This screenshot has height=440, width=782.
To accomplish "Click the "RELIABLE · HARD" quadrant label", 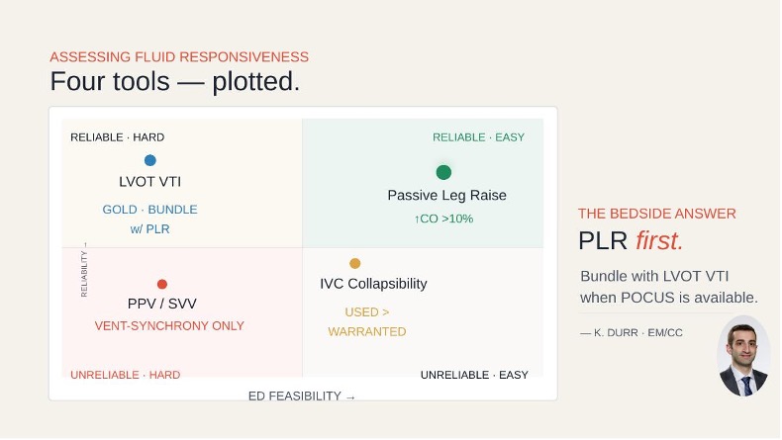I will [117, 137].
